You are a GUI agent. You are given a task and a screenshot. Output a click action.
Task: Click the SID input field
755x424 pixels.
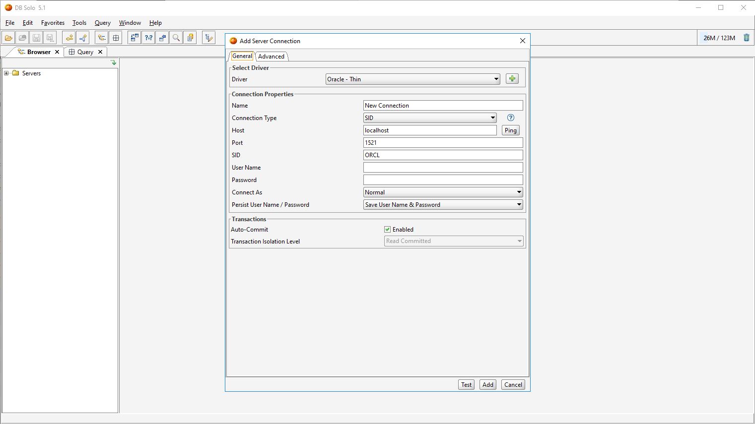click(x=443, y=155)
